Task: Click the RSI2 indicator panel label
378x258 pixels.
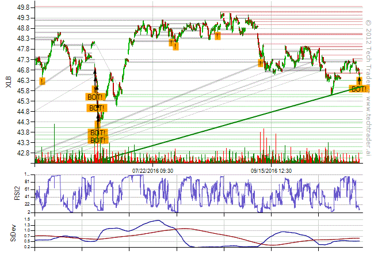Action: (8, 193)
